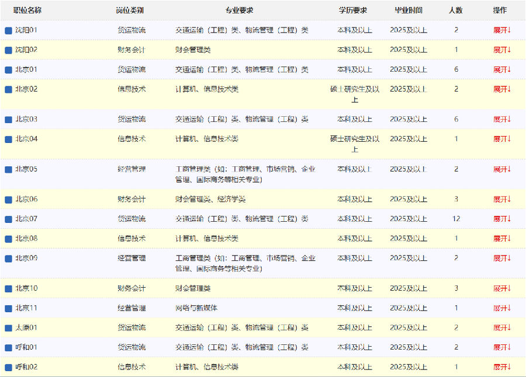Expand the 呼和01 position details
Viewport: 526px width, 377px height.
pos(502,347)
